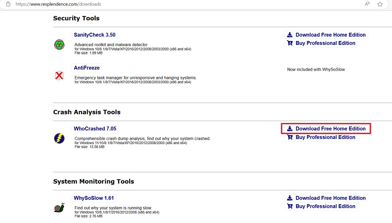
Task: Click the AntiFreeze red X icon
Action: coord(59,75)
